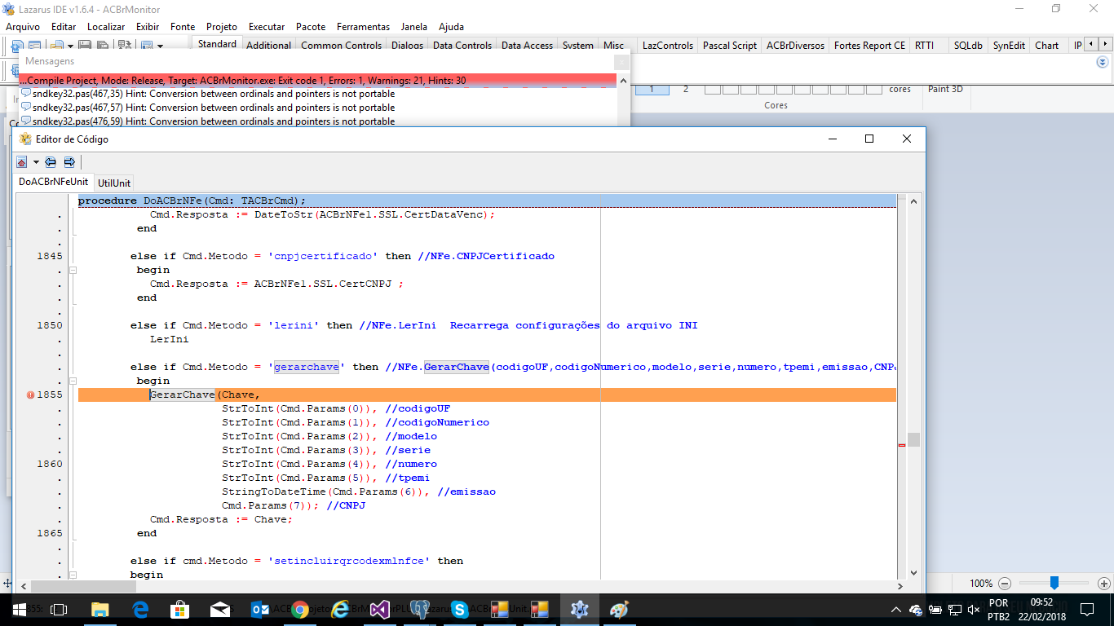Open the Executar menu

[267, 26]
